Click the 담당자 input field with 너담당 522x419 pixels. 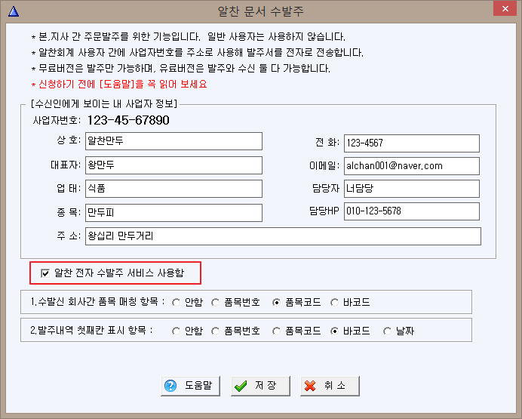[412, 189]
